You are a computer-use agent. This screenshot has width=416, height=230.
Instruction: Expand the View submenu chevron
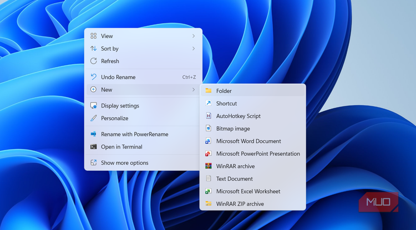coord(194,36)
